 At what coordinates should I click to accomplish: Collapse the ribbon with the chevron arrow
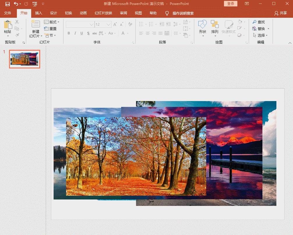(x=290, y=43)
